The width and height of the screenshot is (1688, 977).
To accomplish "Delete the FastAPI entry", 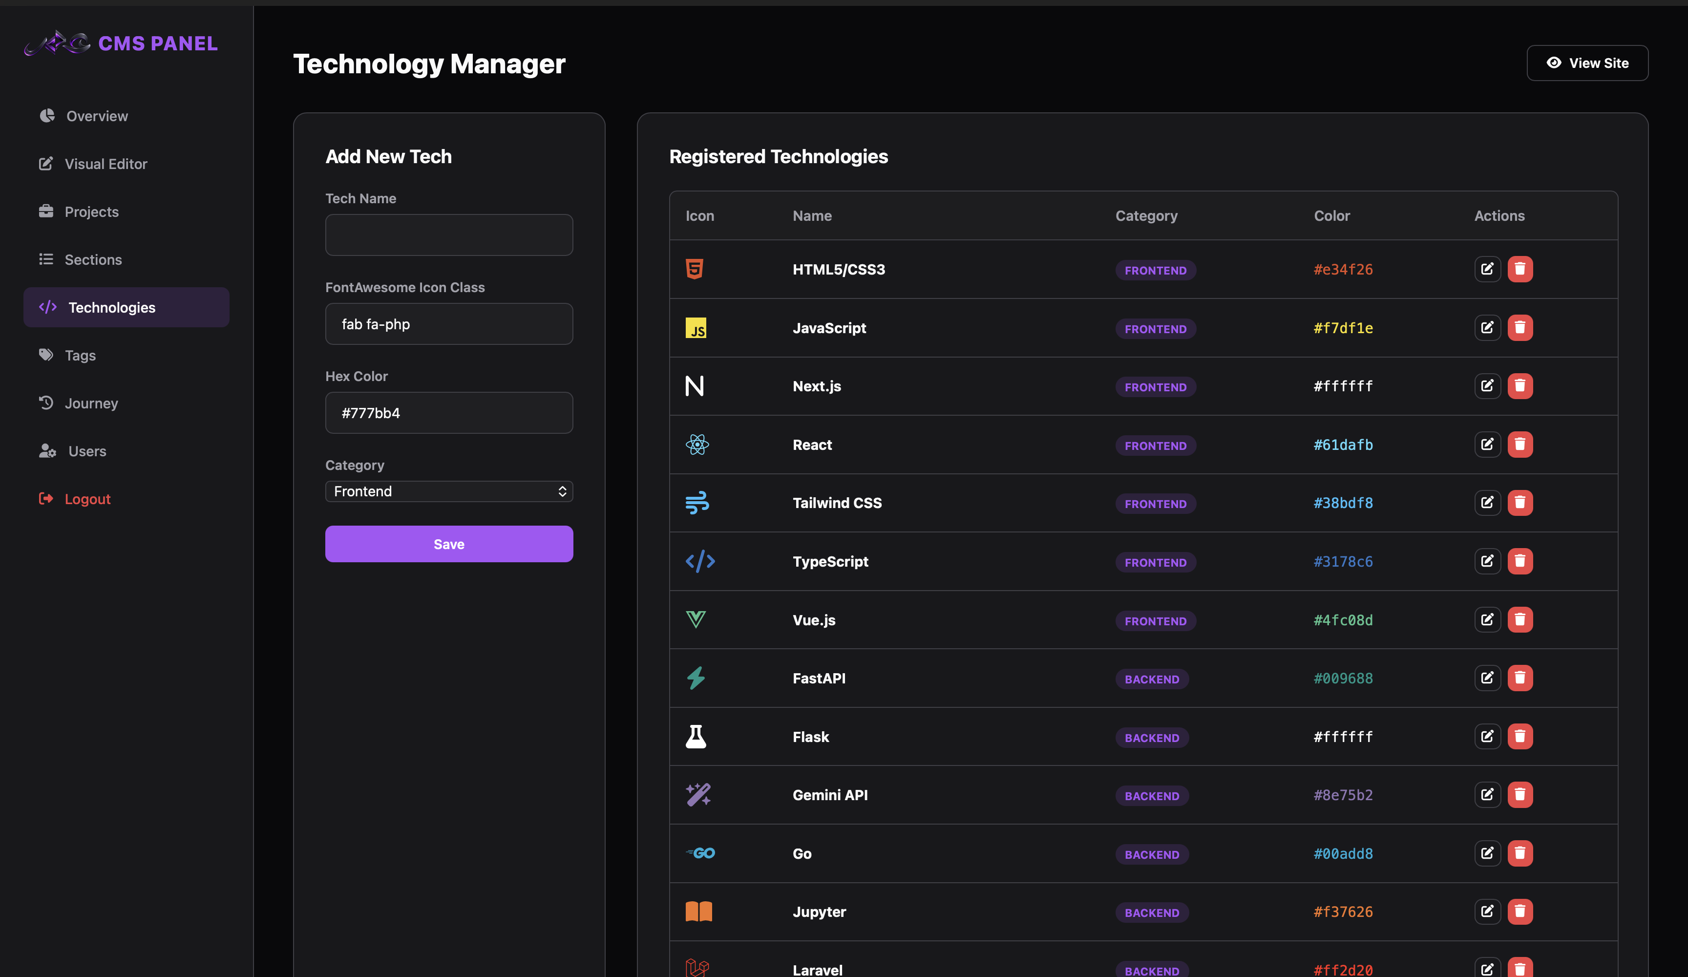I will [x=1519, y=678].
